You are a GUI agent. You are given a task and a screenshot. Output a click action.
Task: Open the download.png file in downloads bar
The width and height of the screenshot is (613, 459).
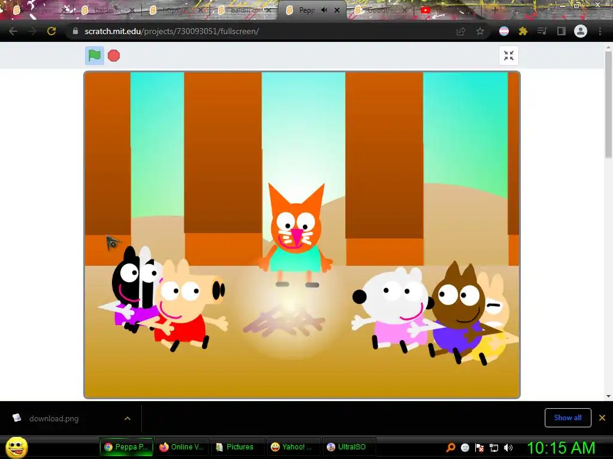point(53,418)
